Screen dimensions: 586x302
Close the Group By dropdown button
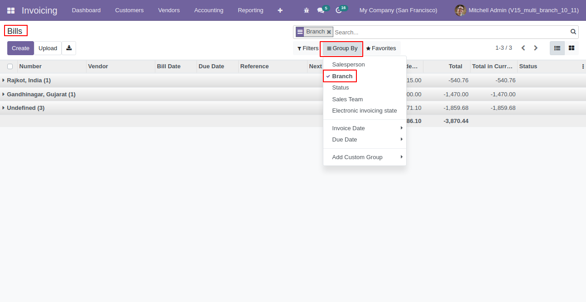point(342,48)
